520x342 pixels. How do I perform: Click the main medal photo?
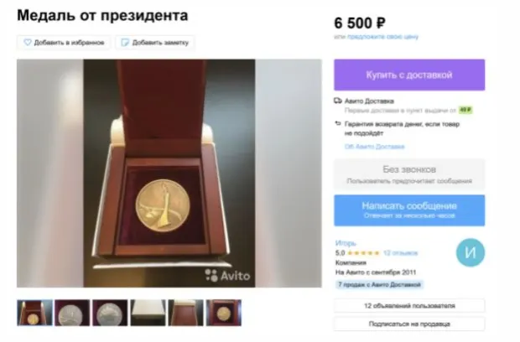(169, 174)
